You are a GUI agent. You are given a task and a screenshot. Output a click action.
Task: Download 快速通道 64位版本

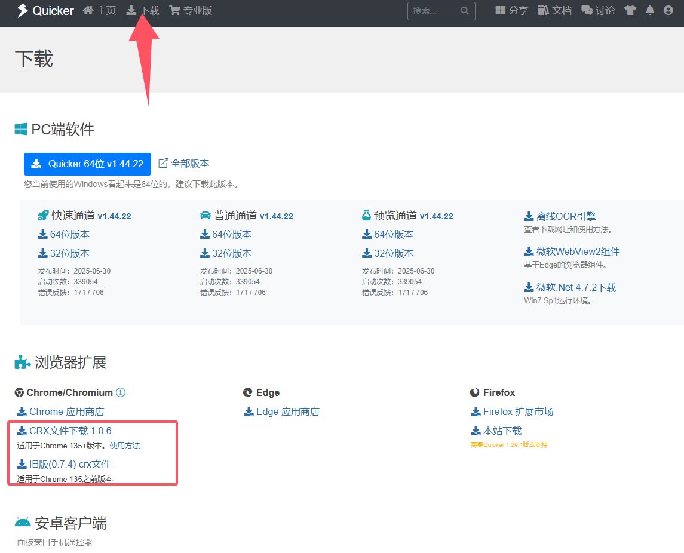pyautogui.click(x=64, y=235)
